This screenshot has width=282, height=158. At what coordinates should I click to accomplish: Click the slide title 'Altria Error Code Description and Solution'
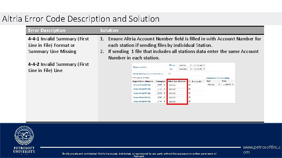pyautogui.click(x=81, y=19)
